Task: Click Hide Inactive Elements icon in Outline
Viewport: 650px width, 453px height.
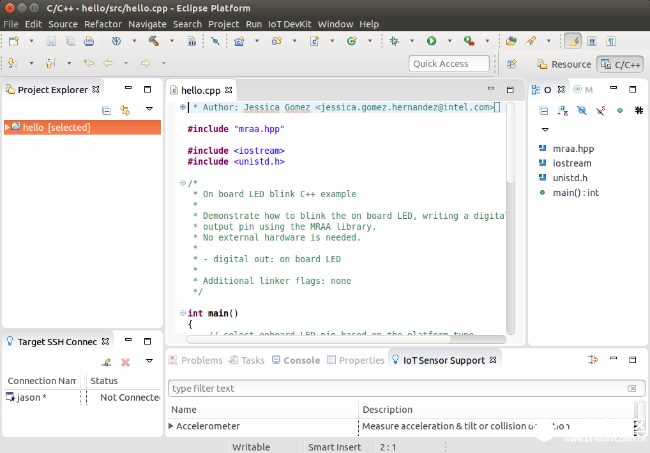Action: click(x=639, y=110)
